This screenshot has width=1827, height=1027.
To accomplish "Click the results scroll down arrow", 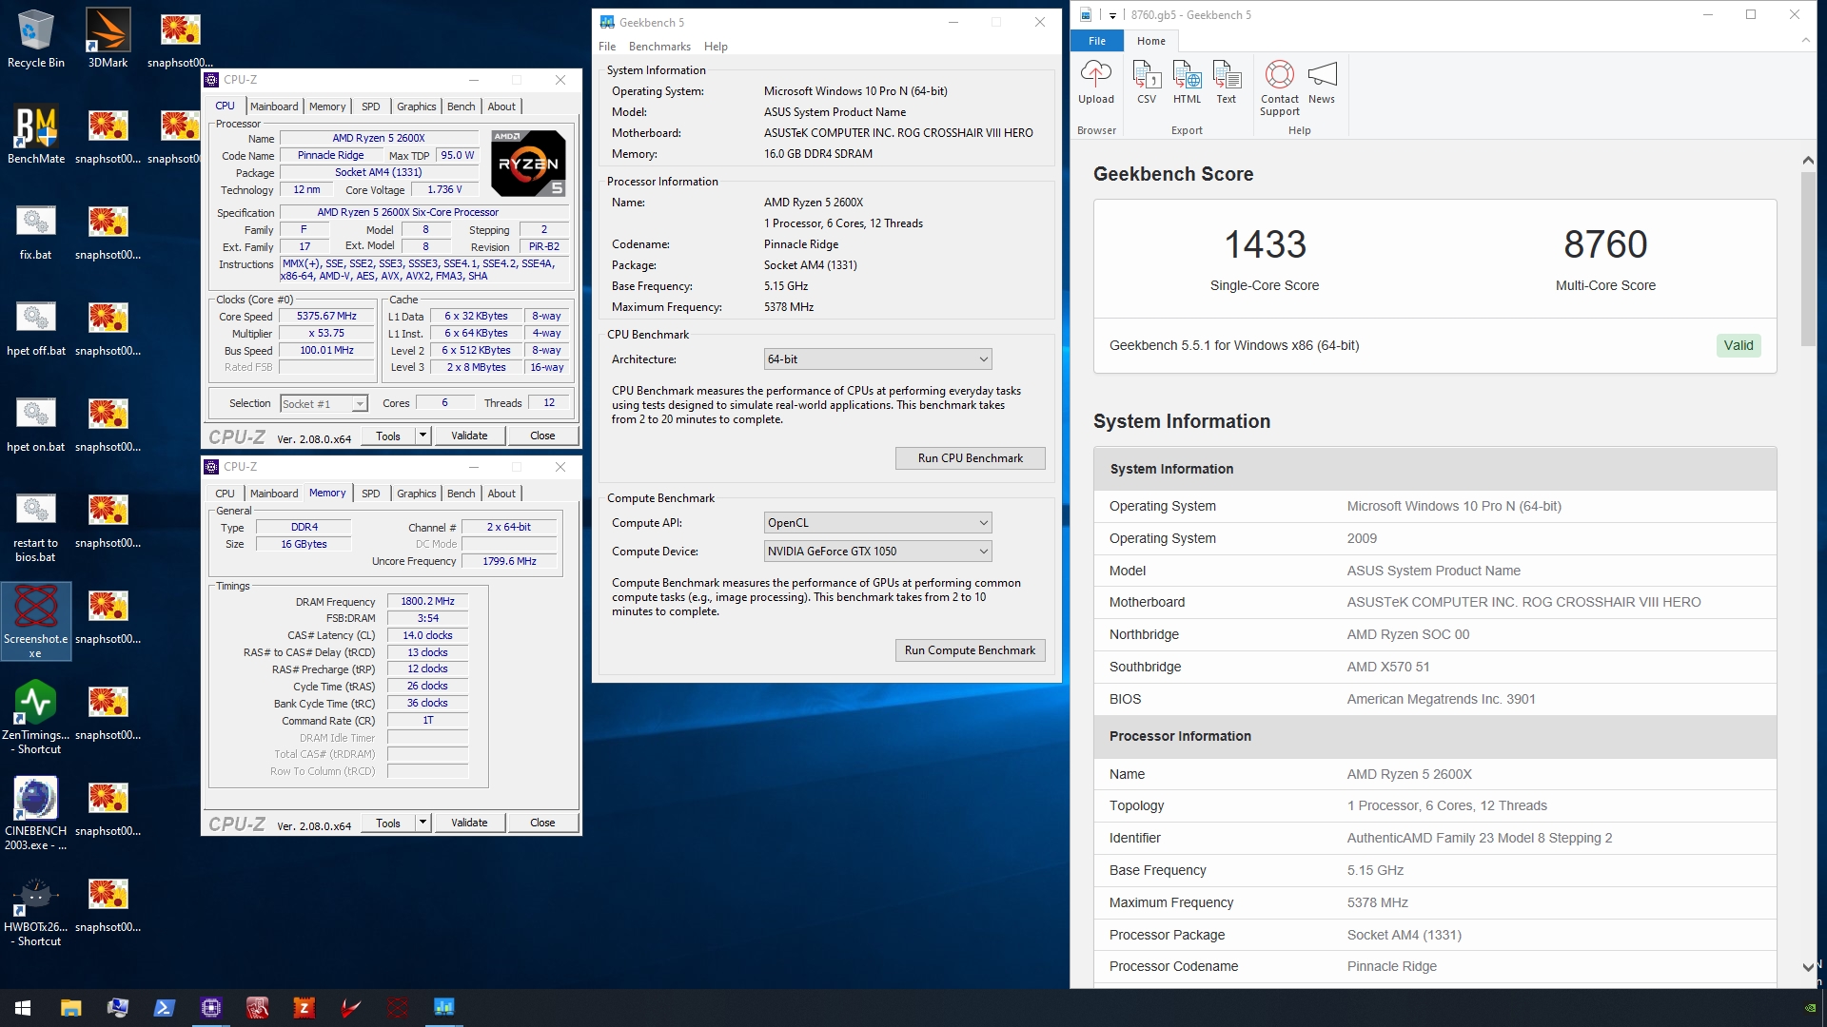I will [1808, 967].
